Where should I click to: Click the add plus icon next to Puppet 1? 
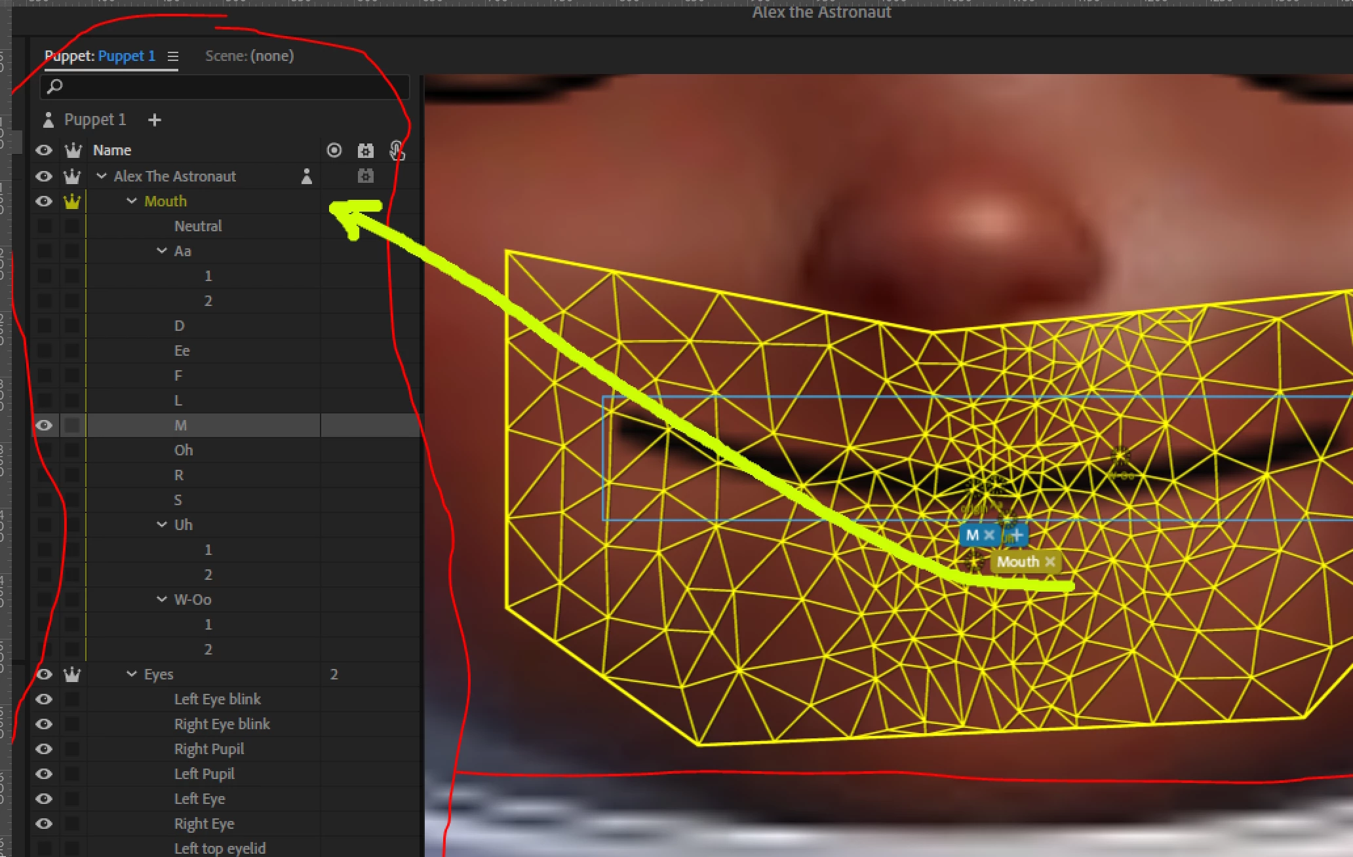155,120
